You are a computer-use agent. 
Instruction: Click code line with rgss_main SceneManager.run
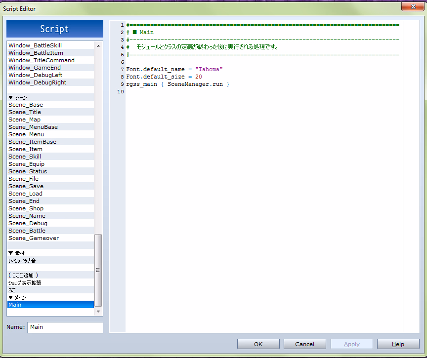[178, 84]
